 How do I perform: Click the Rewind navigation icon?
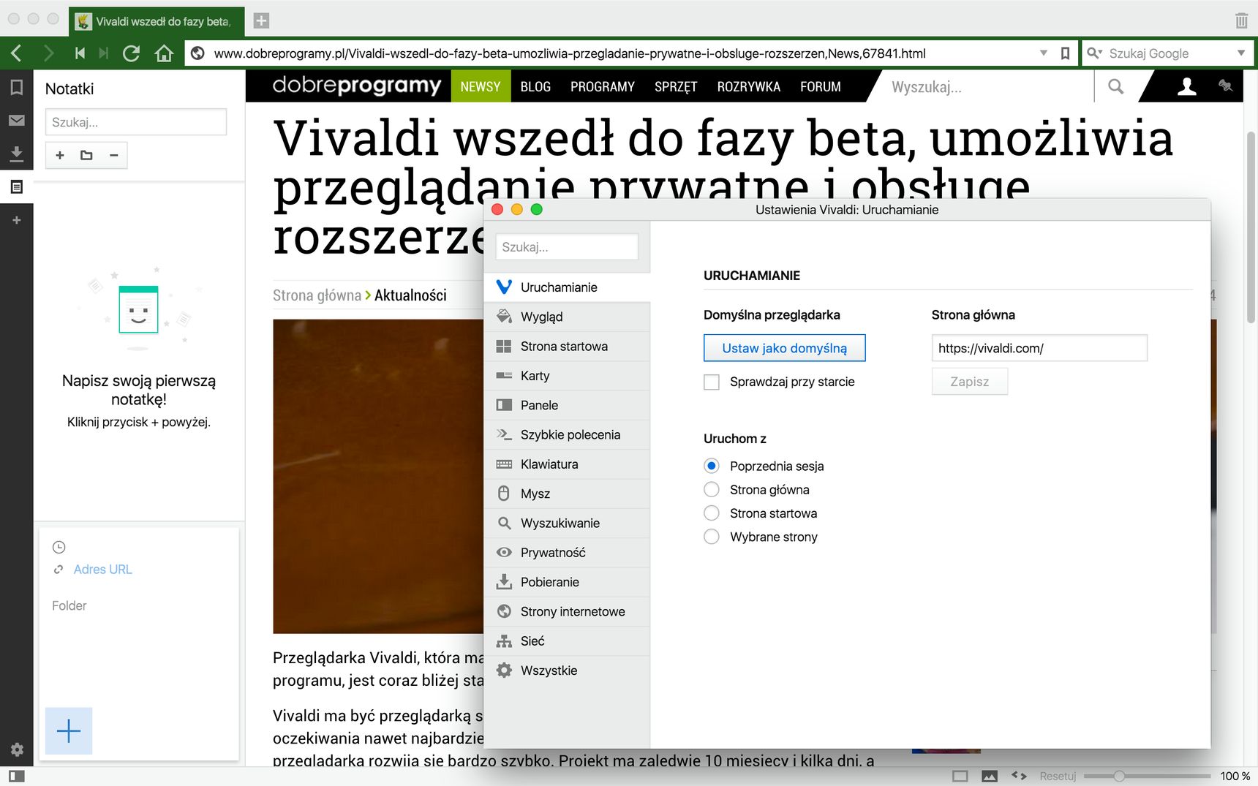[80, 53]
